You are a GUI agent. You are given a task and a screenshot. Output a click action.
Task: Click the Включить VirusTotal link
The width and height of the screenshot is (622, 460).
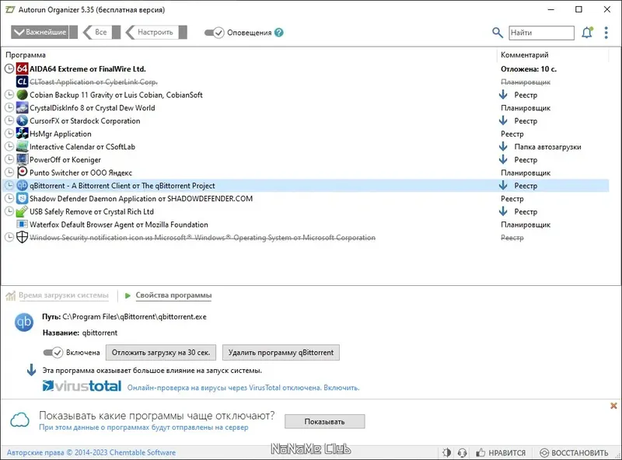click(341, 388)
